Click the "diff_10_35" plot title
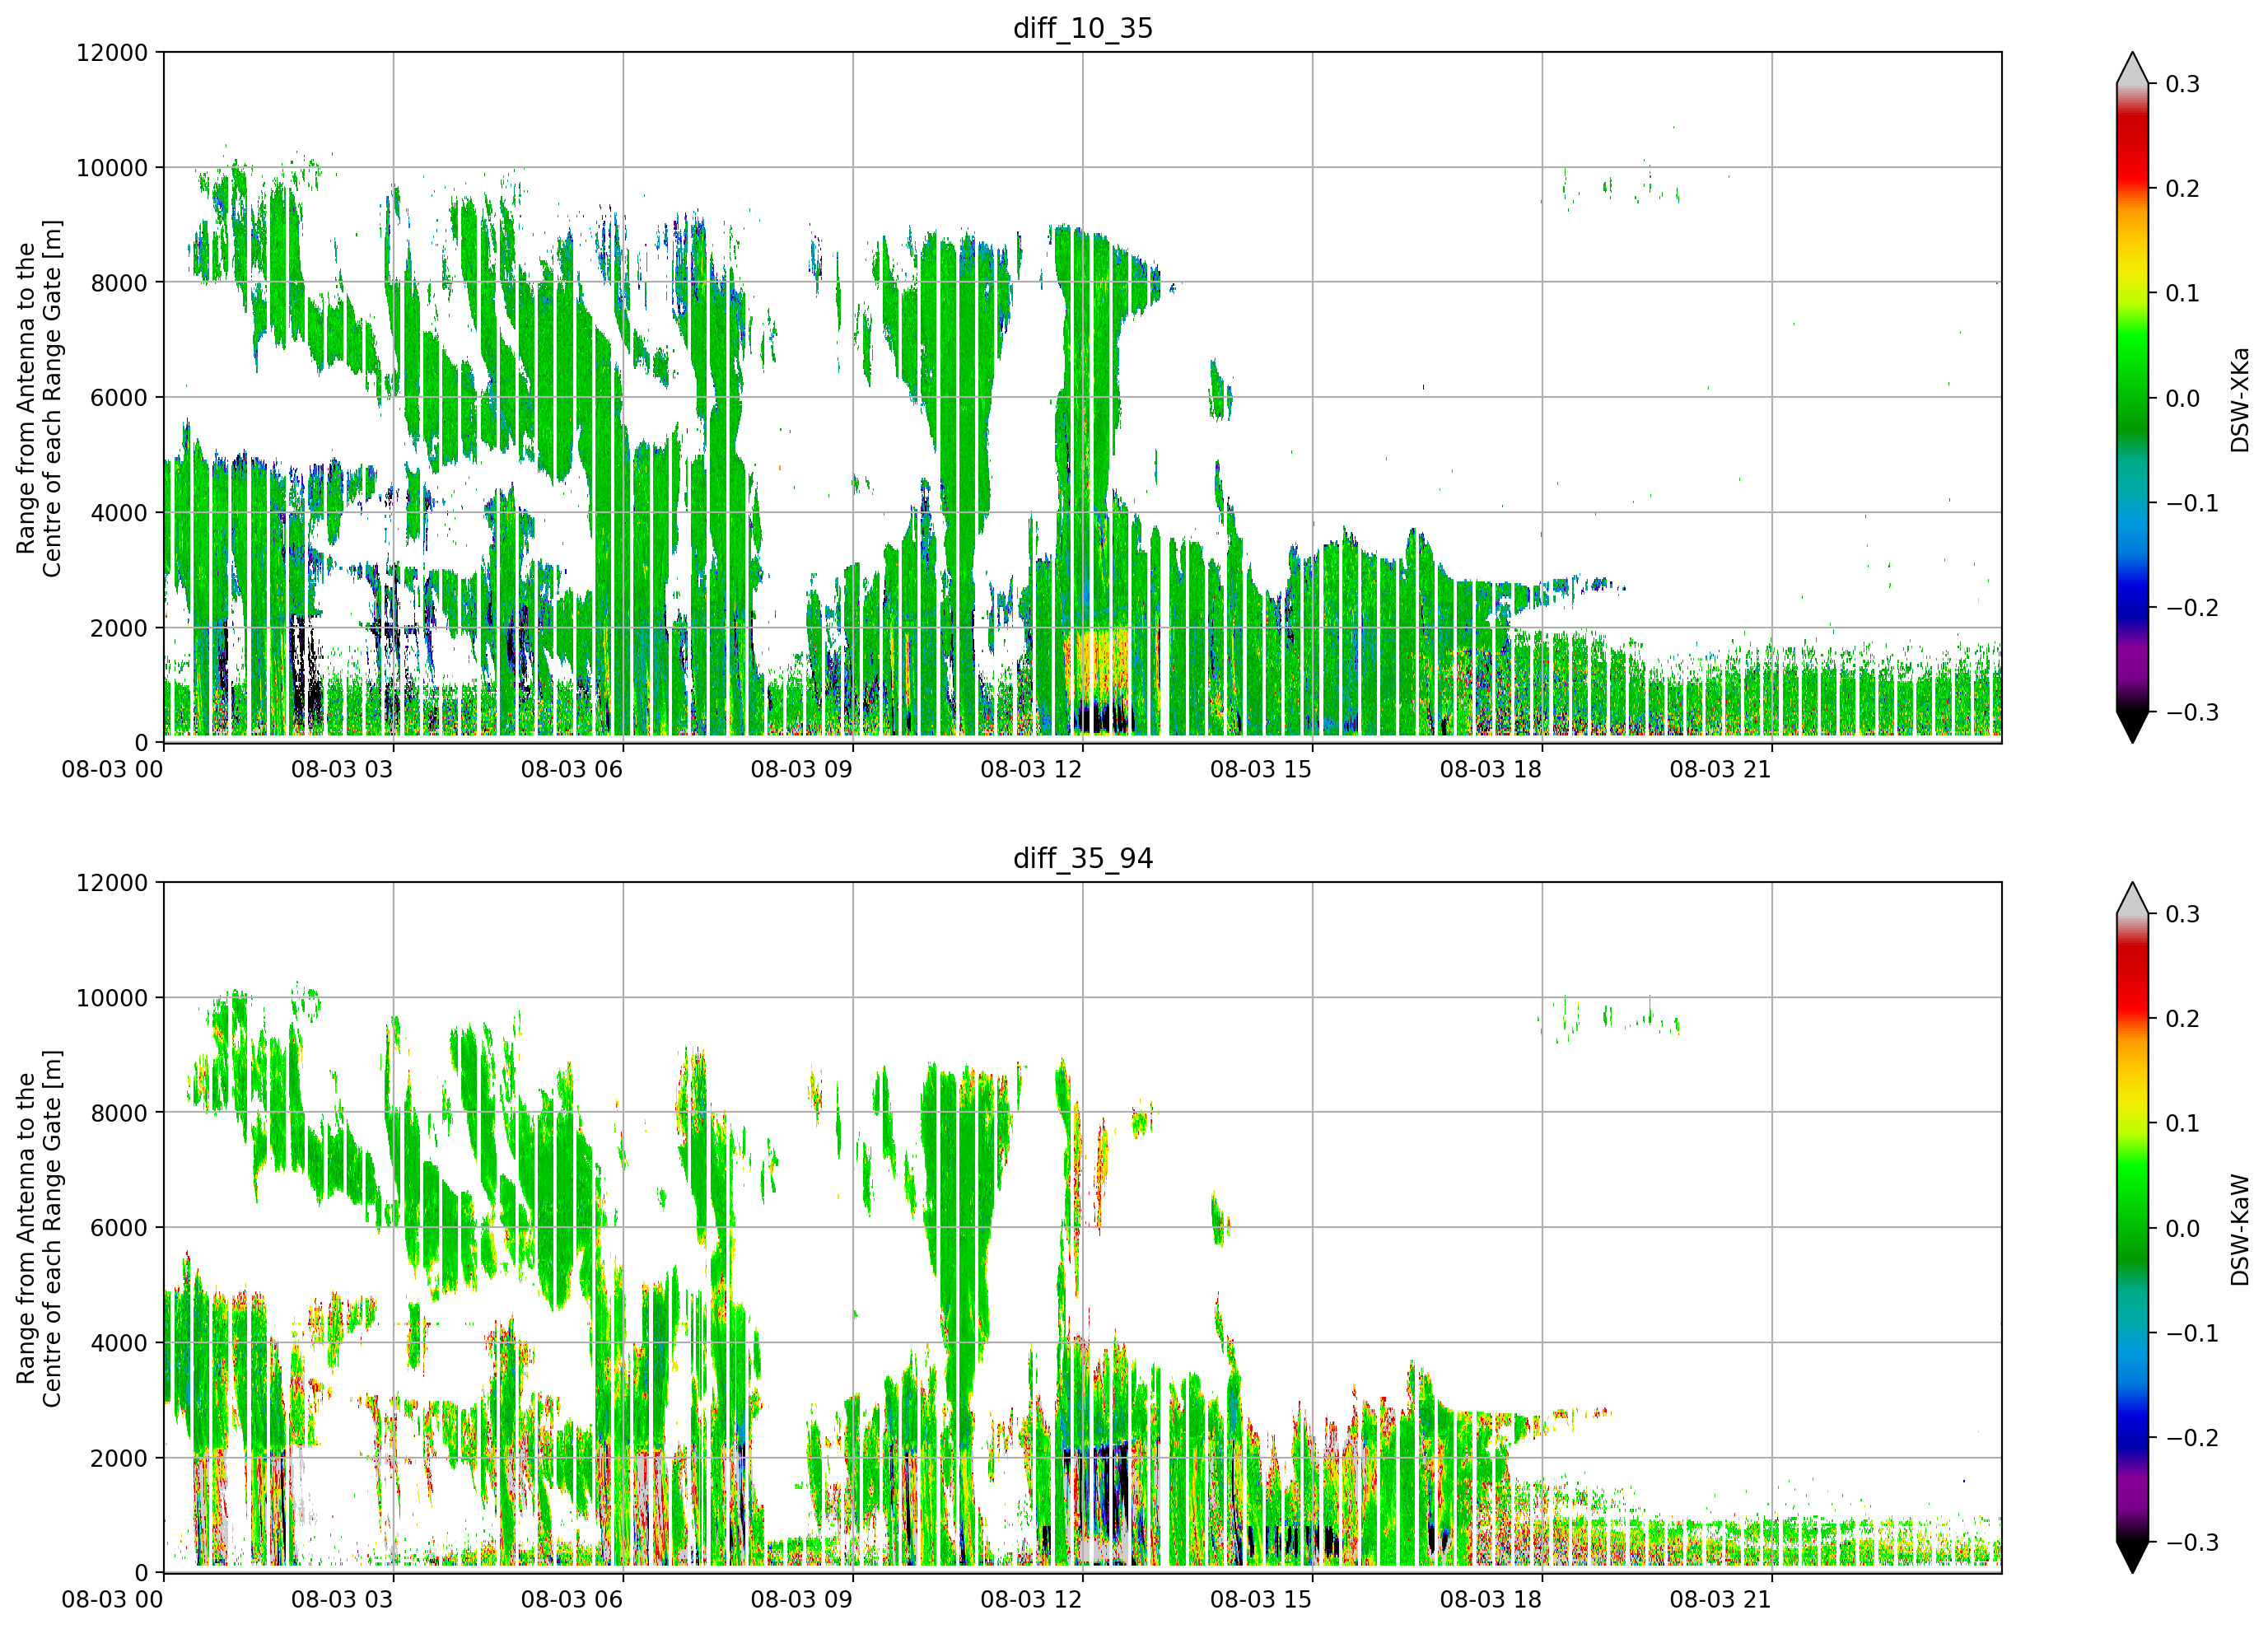 (1083, 28)
